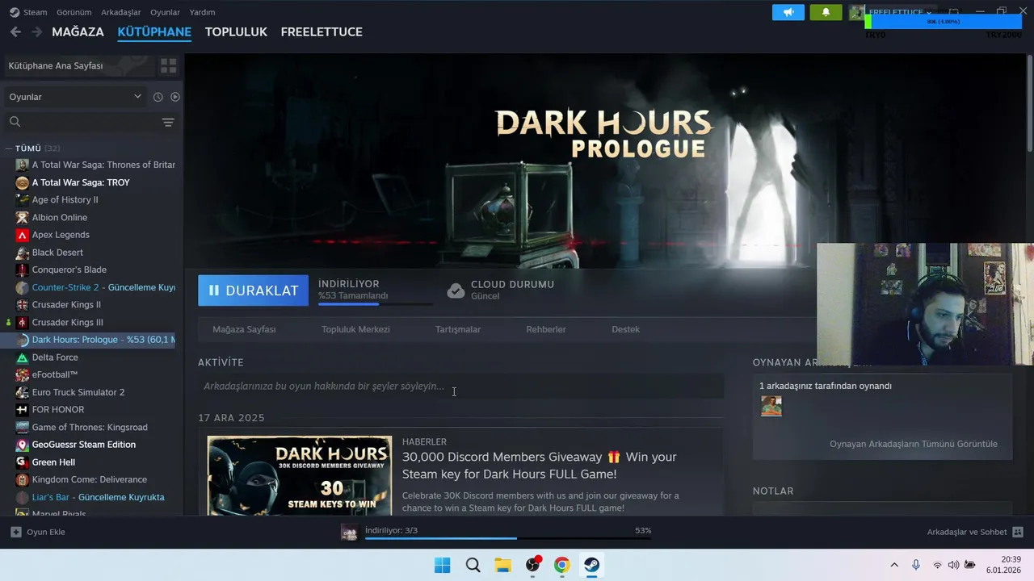Image resolution: width=1034 pixels, height=581 pixels.
Task: Click the Oyun Ekle button
Action: tap(37, 532)
